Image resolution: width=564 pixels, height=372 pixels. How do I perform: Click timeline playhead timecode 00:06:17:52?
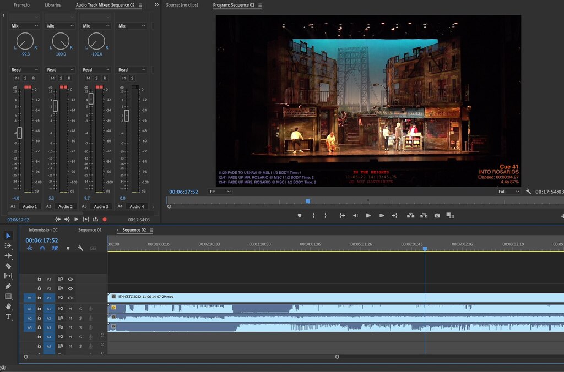42,240
